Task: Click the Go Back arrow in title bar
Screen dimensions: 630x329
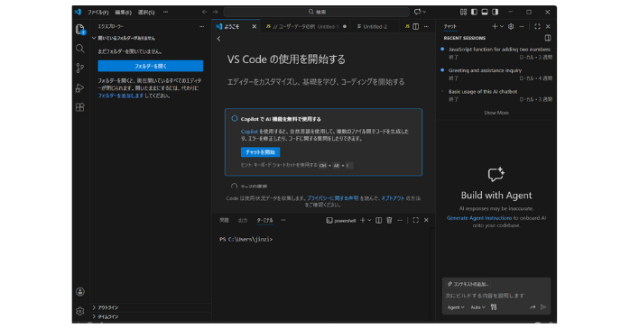Action: (205, 12)
